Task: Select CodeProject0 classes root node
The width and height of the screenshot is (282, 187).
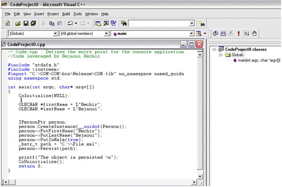Action: (246, 49)
